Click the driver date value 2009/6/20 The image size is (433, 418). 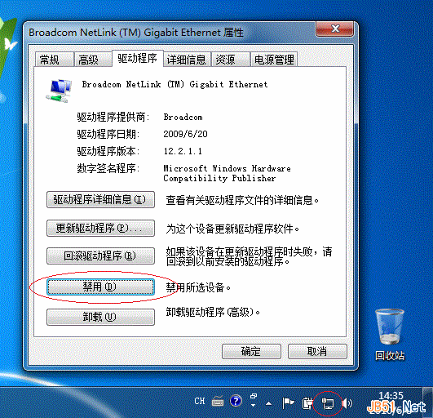[185, 134]
